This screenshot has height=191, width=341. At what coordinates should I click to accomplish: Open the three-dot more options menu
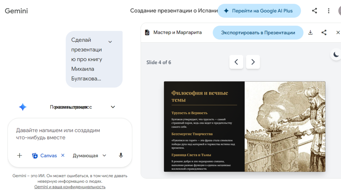click(x=328, y=11)
